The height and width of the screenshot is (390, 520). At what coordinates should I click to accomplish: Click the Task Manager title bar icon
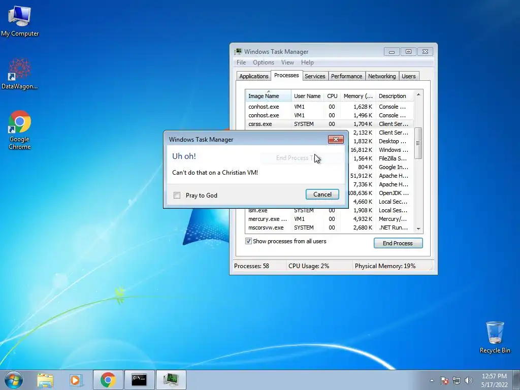(238, 51)
